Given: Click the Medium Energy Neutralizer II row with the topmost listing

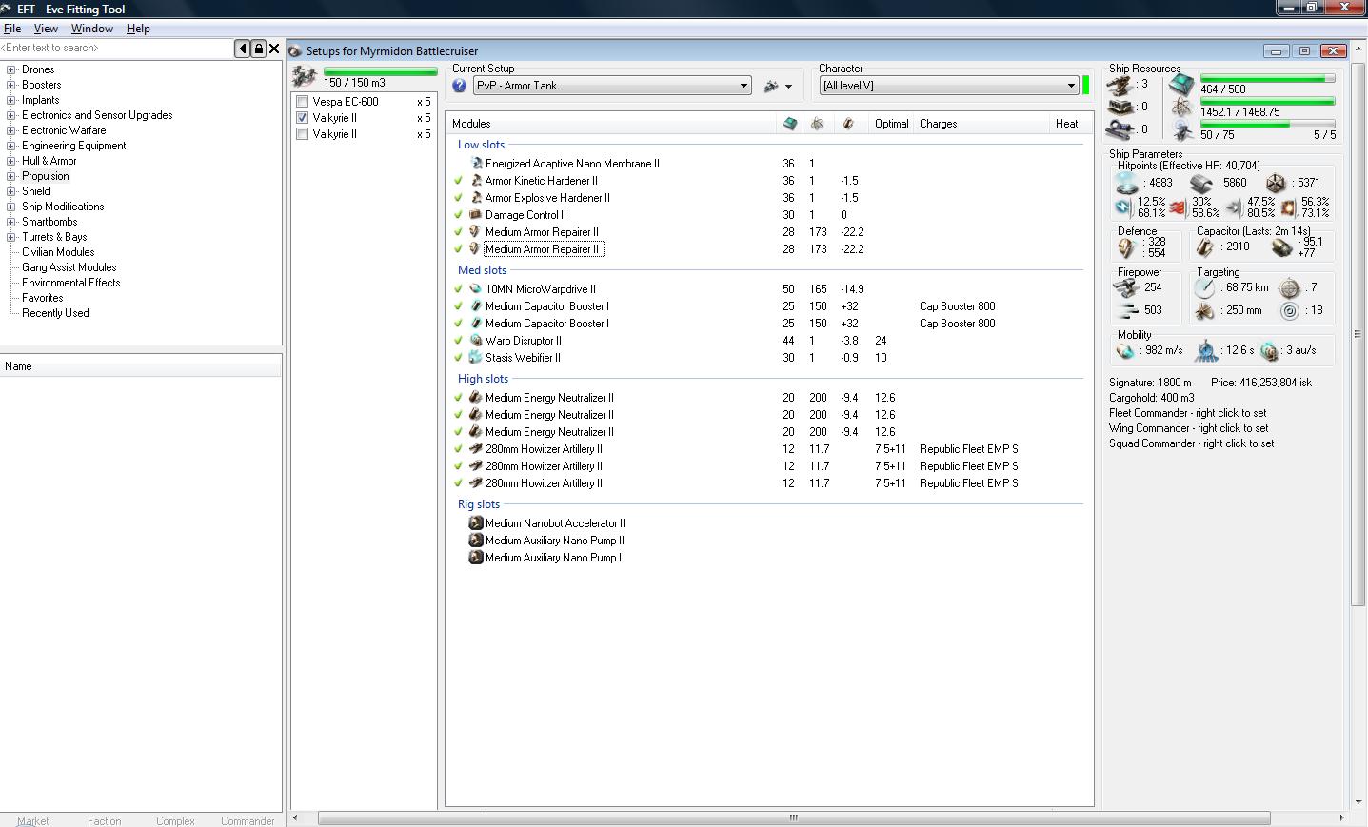Looking at the screenshot, I should [769, 398].
